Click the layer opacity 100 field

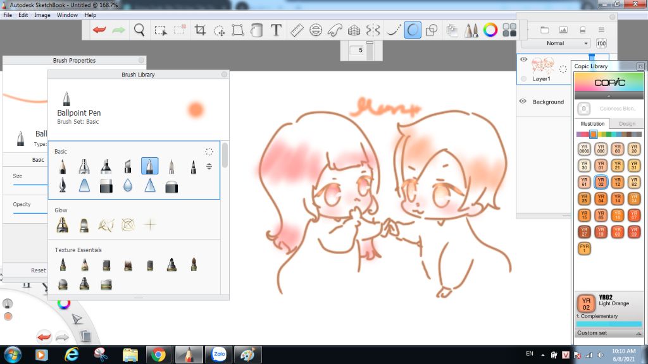point(601,44)
